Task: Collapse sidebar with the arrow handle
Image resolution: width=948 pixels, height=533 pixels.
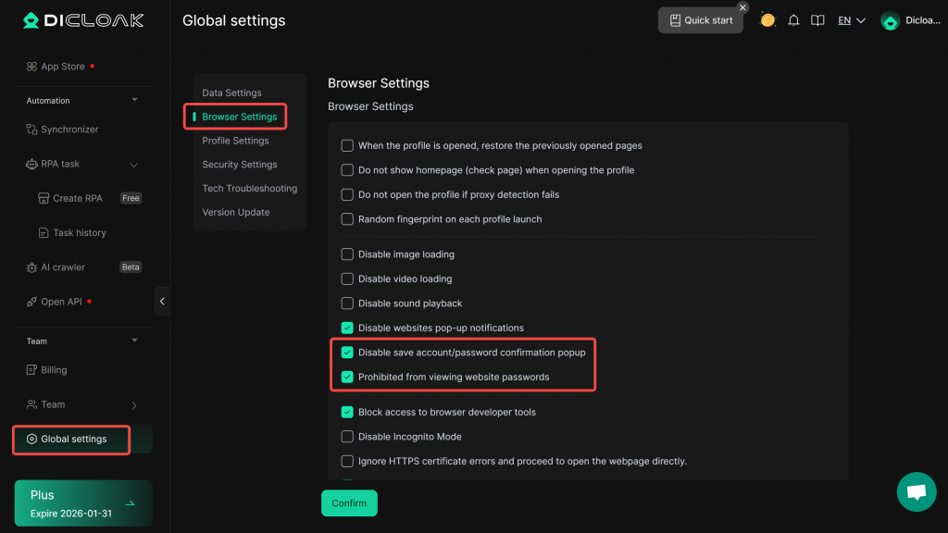Action: click(x=163, y=301)
